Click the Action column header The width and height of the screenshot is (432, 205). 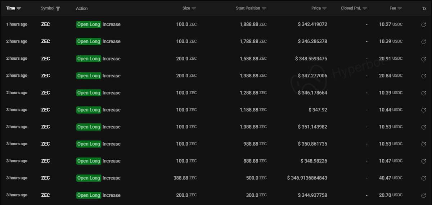click(82, 8)
